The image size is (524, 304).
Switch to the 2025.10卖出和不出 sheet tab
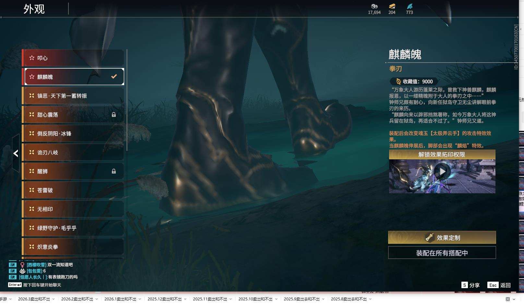pyautogui.click(x=256, y=299)
